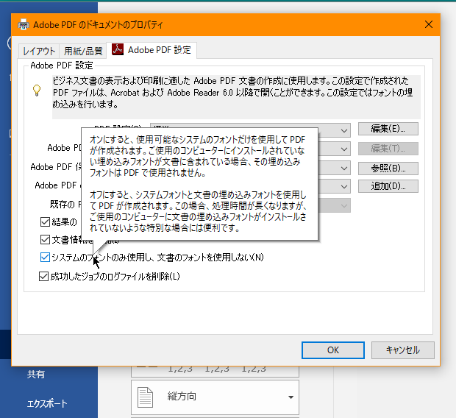Expand the dropdown beside 参照(B) button
This screenshot has height=418, width=456.
(x=344, y=169)
